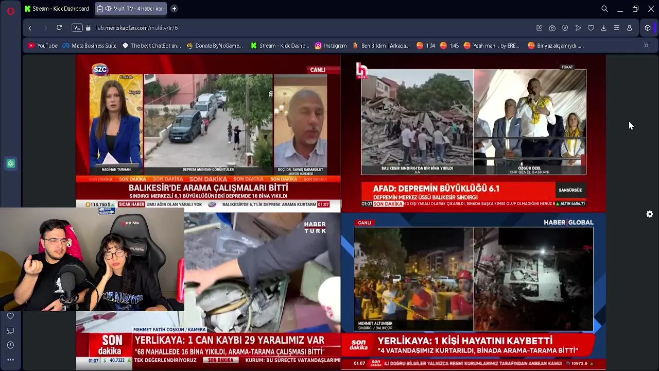Select the Halk TV stream tile
The image size is (659, 371).
point(473,134)
